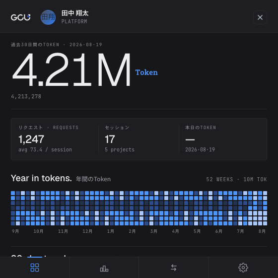Click the 8月 month label
Image resolution: width=278 pixels, height=278 pixels.
262,231
